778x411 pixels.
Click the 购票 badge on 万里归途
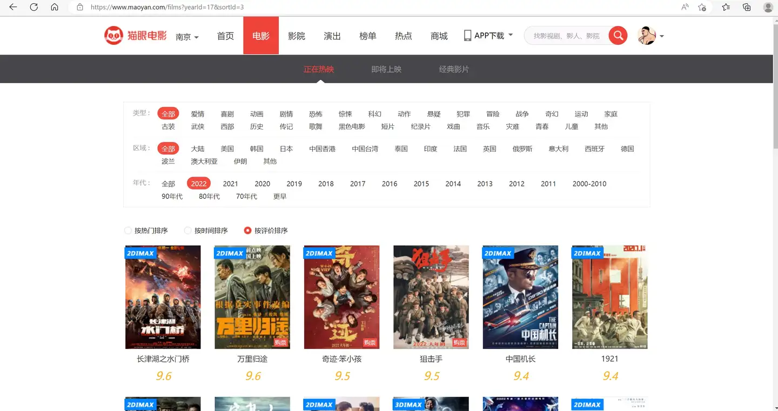(280, 342)
